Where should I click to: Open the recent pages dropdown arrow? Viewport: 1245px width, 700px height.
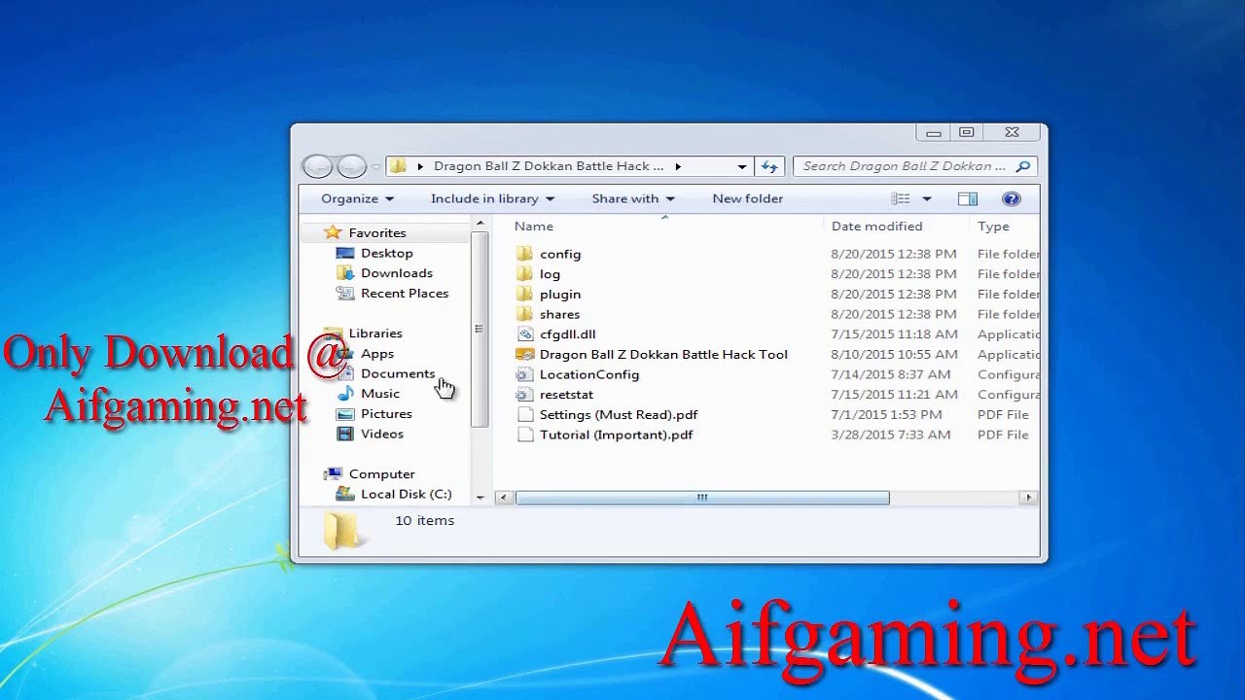(x=375, y=167)
